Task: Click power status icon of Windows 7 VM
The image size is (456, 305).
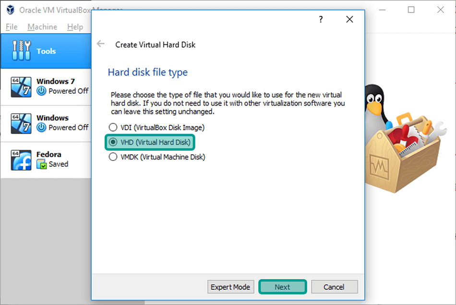Action: pyautogui.click(x=41, y=91)
